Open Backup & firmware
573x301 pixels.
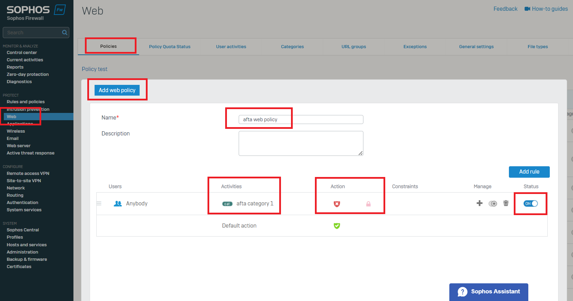(27, 259)
